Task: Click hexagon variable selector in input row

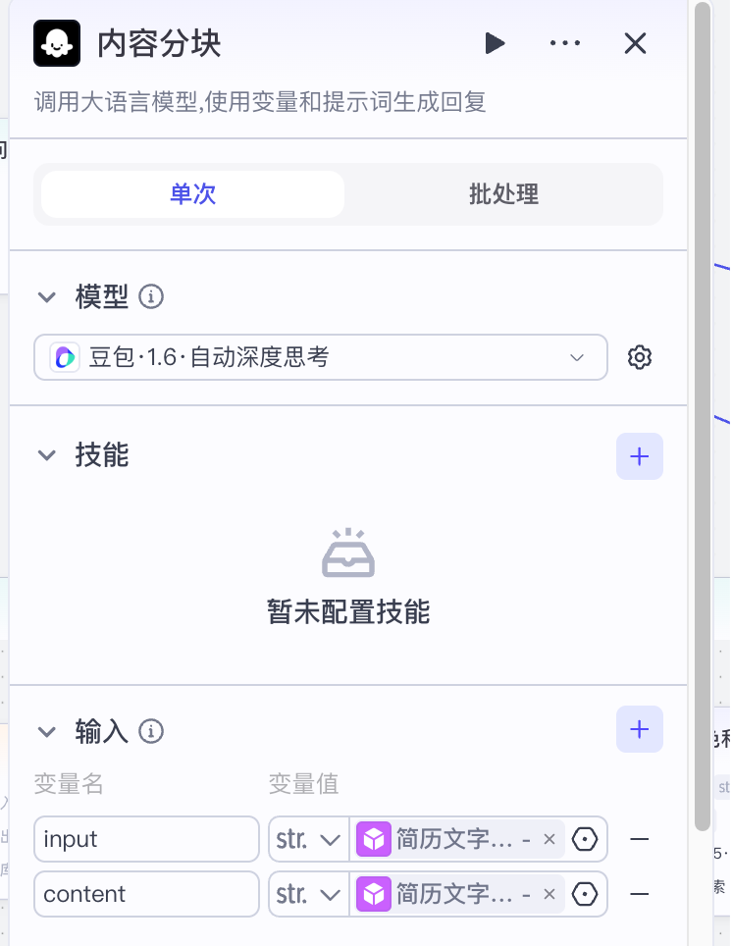Action: [585, 839]
